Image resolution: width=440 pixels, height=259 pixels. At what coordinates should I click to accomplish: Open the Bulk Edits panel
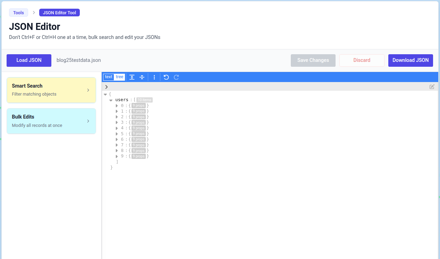(x=51, y=121)
